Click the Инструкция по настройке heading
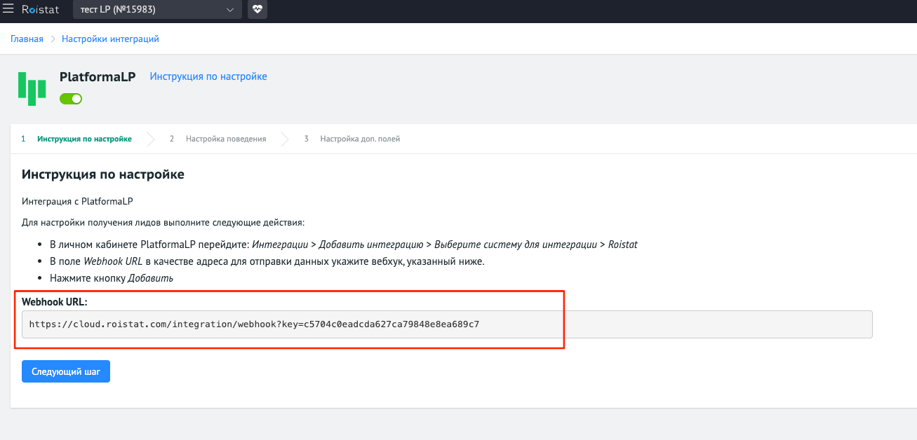The height and width of the screenshot is (440, 917). [x=103, y=174]
